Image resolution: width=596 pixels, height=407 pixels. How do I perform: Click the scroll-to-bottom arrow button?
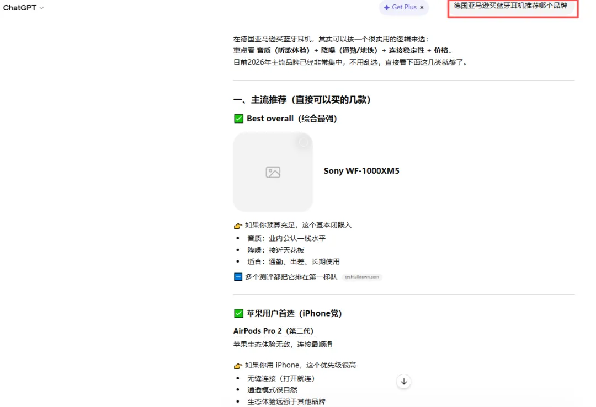[403, 381]
